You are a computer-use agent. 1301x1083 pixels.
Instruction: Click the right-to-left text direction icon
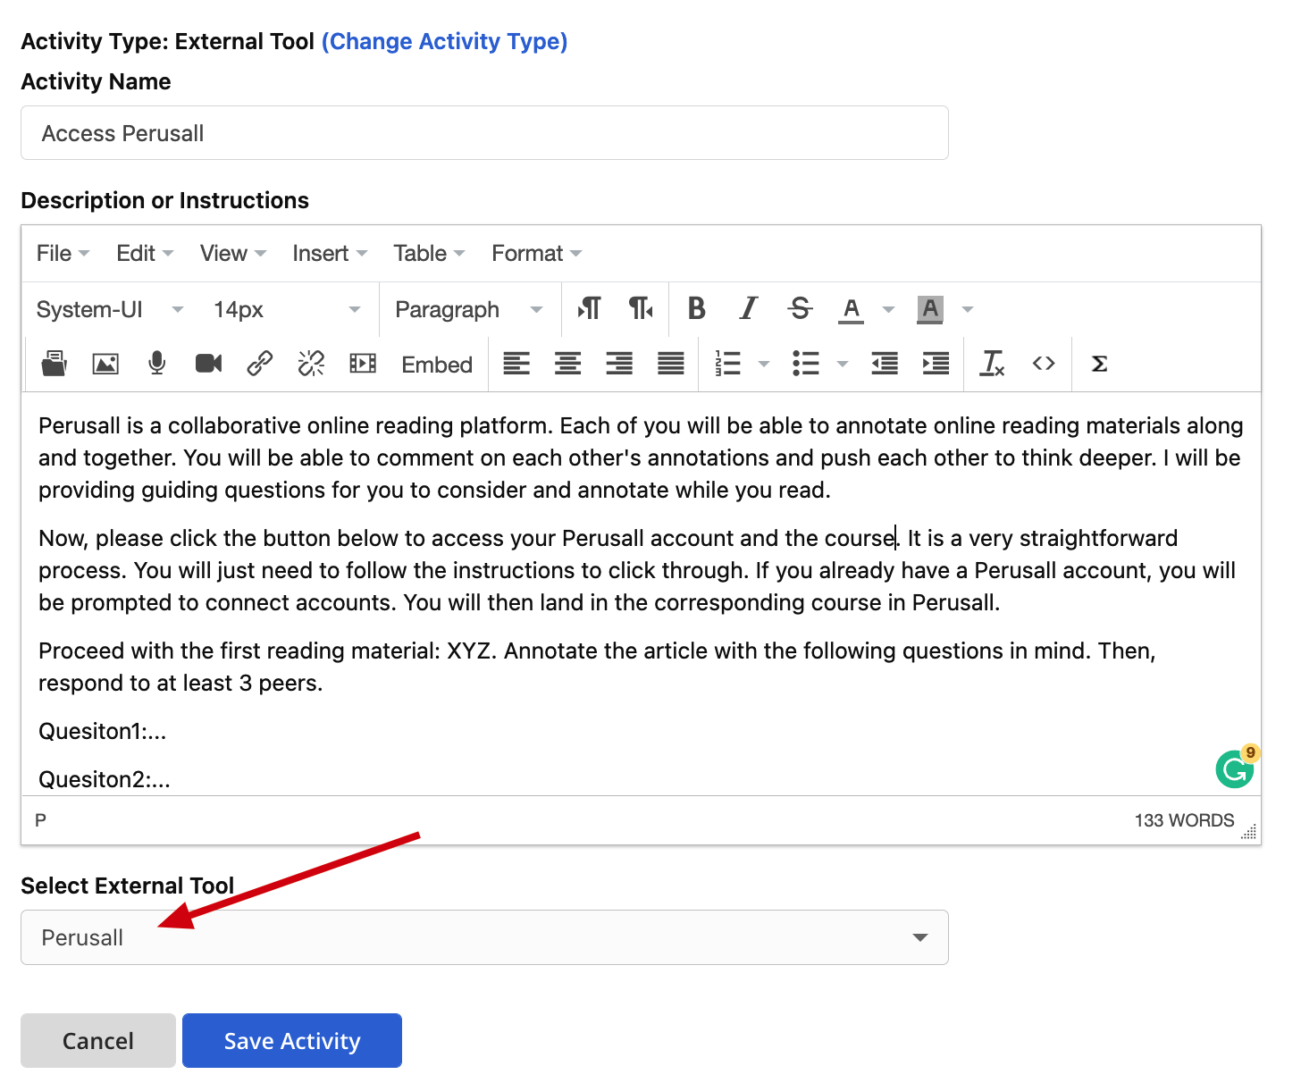641,309
